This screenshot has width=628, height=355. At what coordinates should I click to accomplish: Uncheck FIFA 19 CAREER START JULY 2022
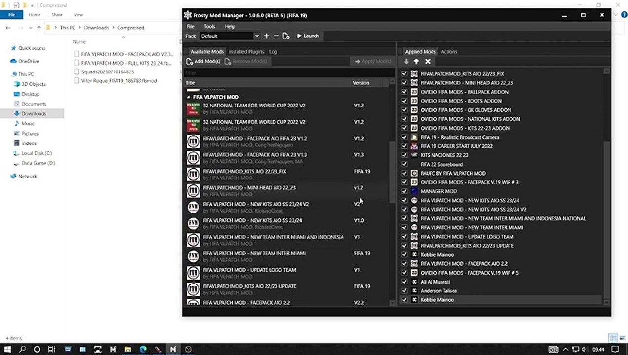(x=404, y=146)
